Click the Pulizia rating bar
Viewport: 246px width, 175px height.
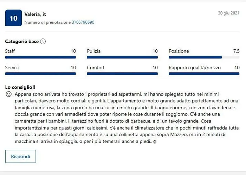coord(122,57)
